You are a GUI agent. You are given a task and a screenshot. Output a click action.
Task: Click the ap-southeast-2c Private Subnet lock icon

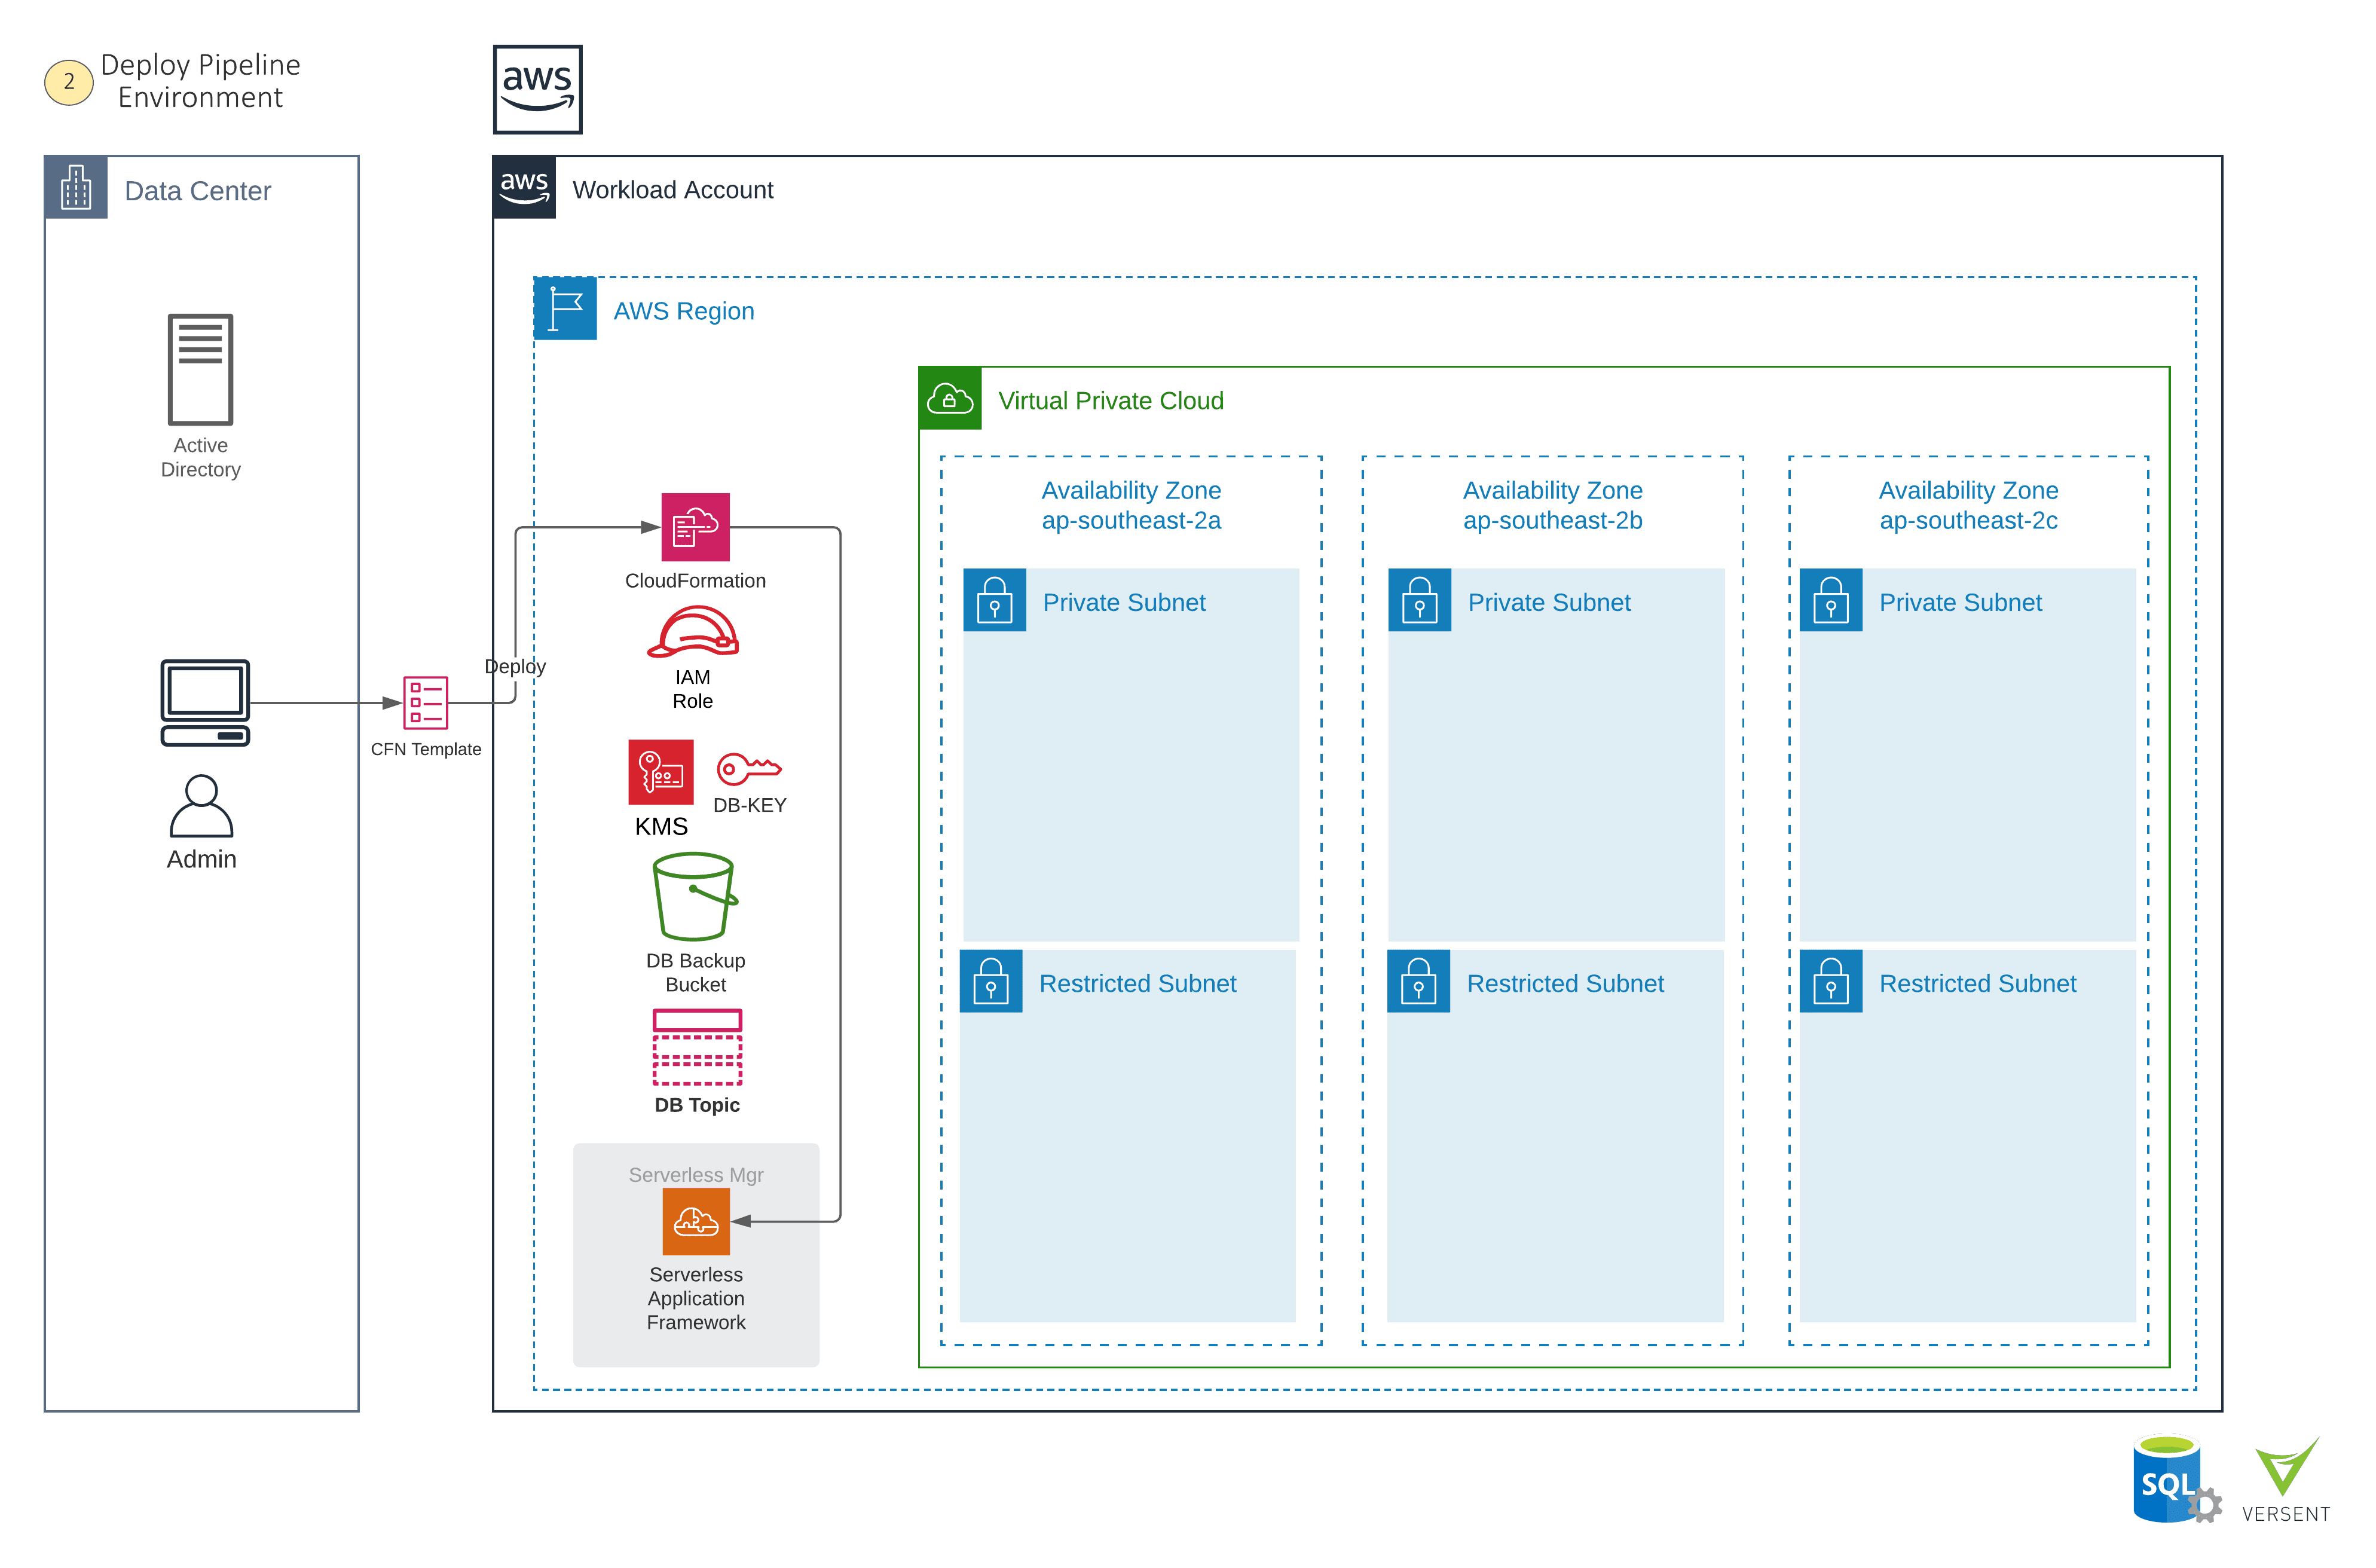(1830, 600)
